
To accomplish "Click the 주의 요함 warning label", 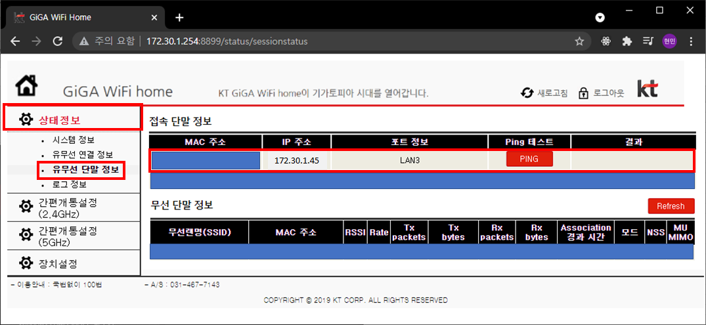I will [x=114, y=41].
